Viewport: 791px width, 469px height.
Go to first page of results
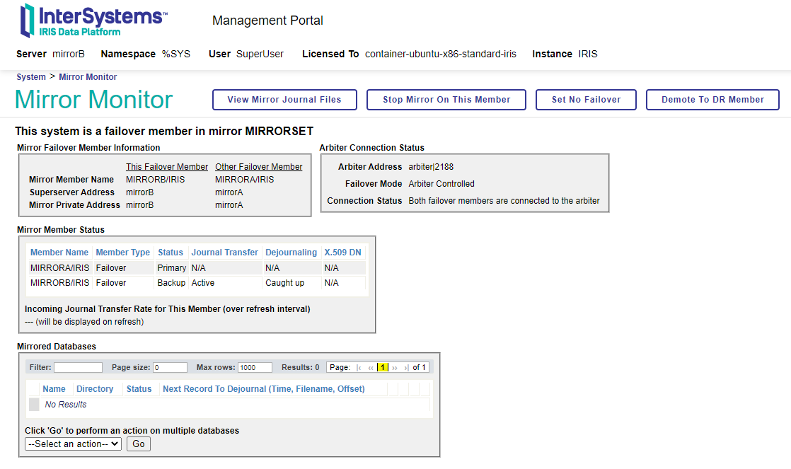pyautogui.click(x=359, y=368)
